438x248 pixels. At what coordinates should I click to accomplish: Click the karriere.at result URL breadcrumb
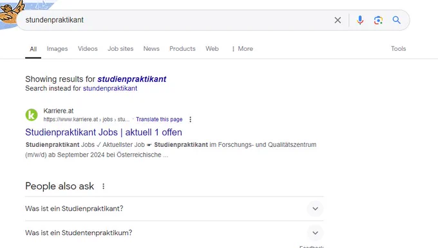86,119
